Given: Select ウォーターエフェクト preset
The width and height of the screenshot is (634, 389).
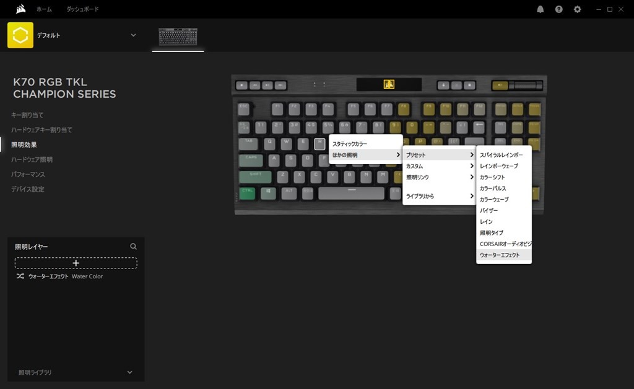Looking at the screenshot, I should tap(504, 255).
